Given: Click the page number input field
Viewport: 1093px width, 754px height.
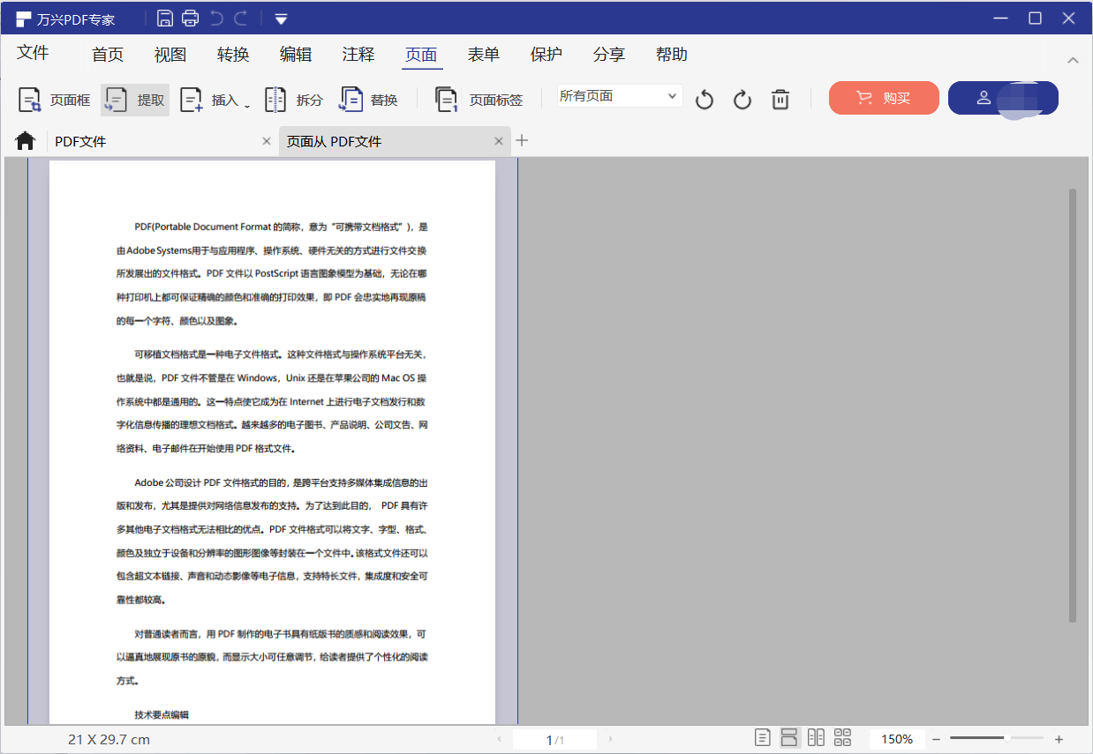Looking at the screenshot, I should point(554,739).
